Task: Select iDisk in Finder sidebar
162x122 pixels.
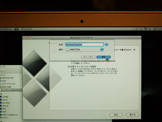Action: tap(4, 81)
